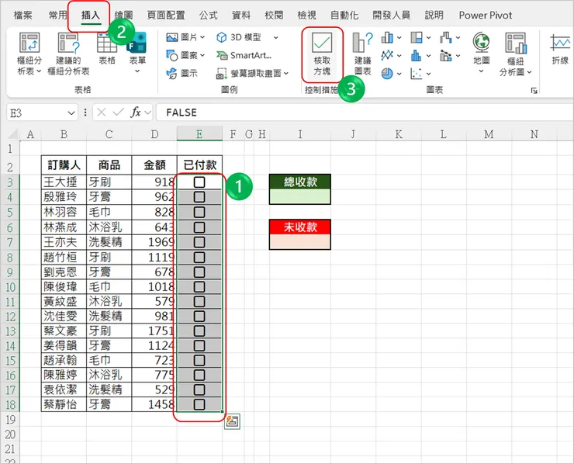The height and width of the screenshot is (464, 574).
Task: Insert combo chart icon
Action: (x=446, y=56)
